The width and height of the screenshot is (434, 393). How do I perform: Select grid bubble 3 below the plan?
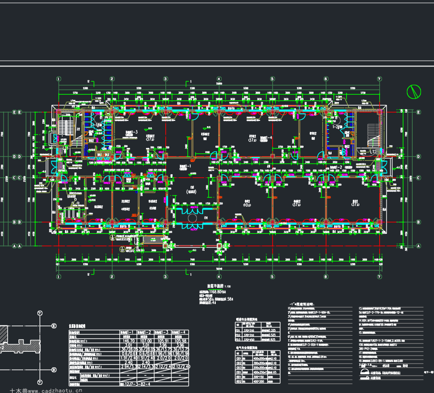point(165,277)
